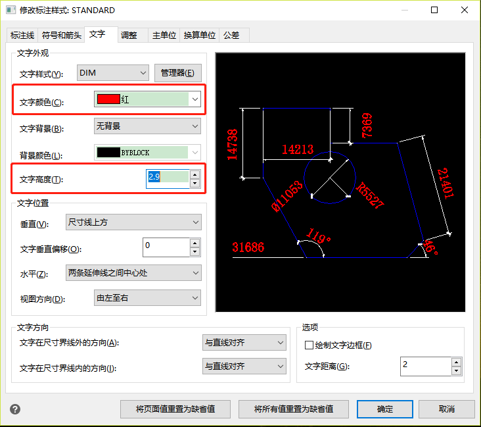
Task: Click the 取消 button
Action: click(447, 409)
